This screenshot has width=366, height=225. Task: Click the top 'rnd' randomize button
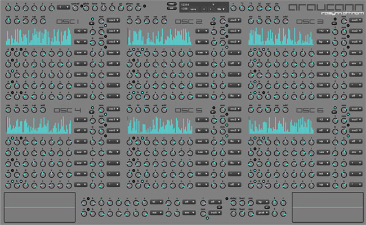coord(171,3)
